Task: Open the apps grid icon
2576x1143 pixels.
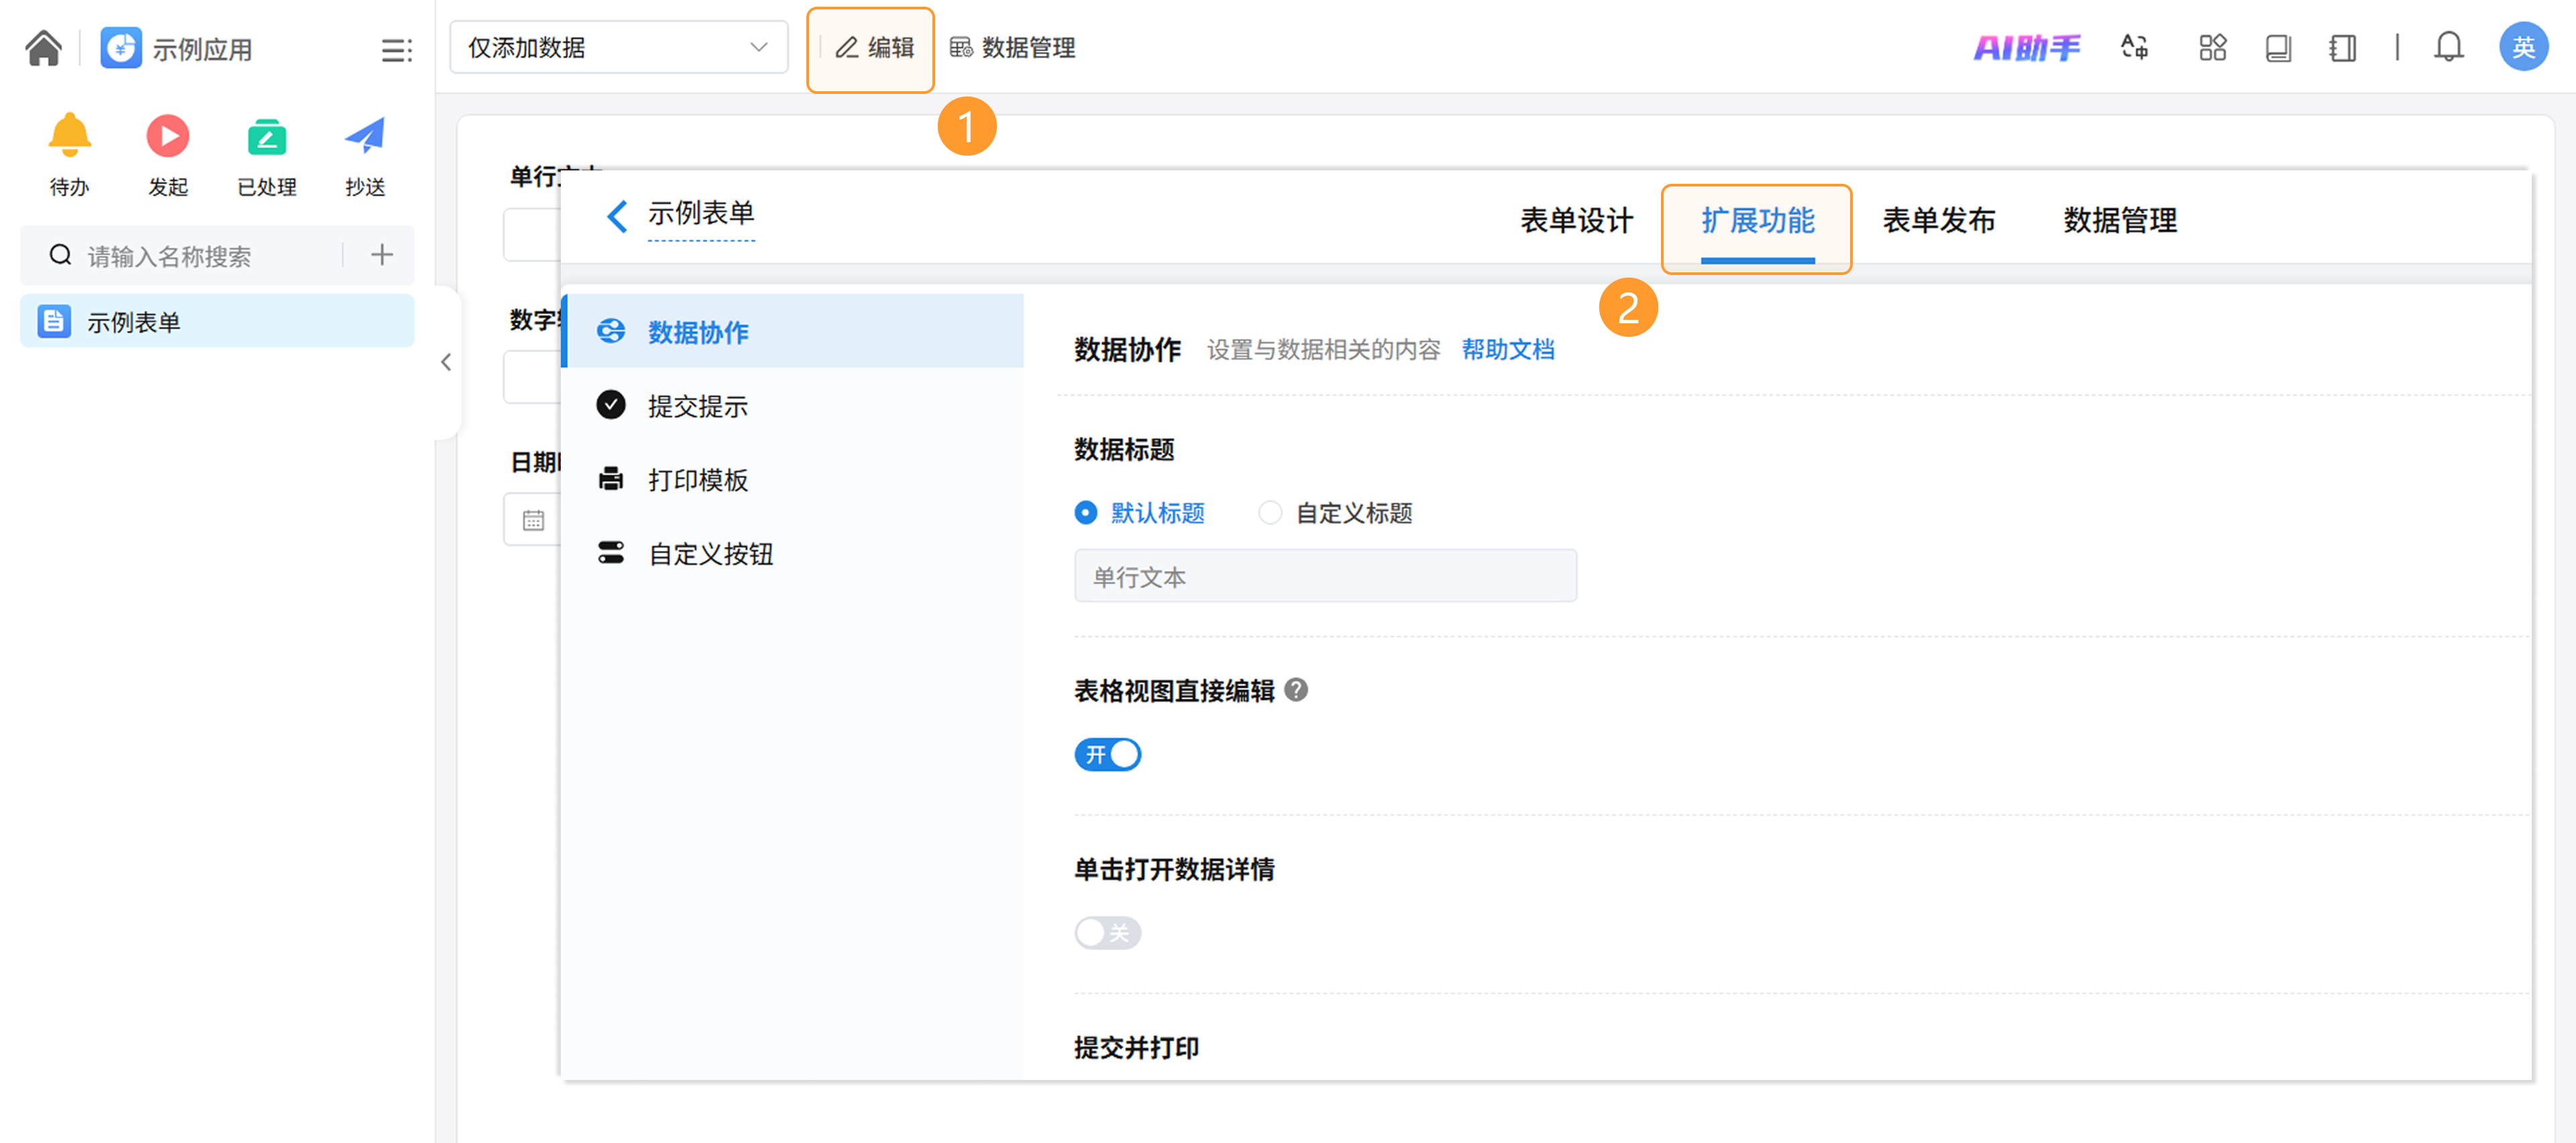Action: [x=2212, y=47]
